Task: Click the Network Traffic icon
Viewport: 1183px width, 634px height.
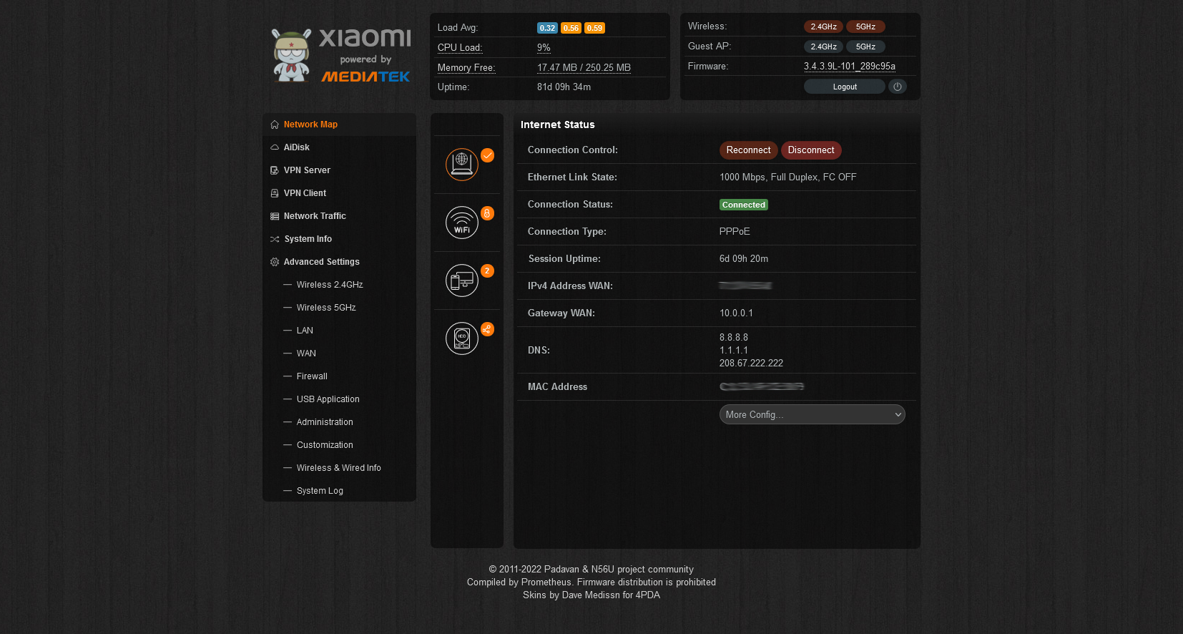Action: 275,216
